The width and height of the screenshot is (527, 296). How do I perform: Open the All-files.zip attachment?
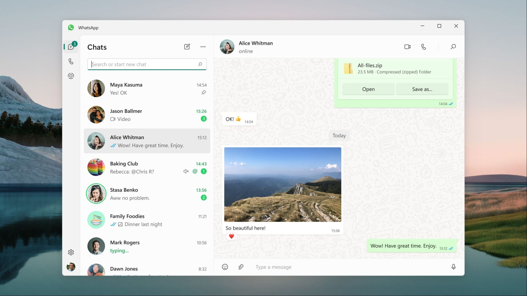coord(368,89)
